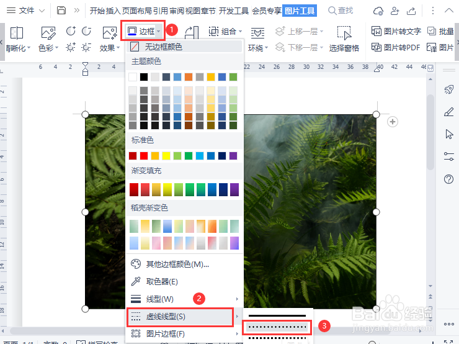The width and height of the screenshot is (459, 344).
Task: Click rotate clockwise icon
Action: pyautogui.click(x=71, y=31)
